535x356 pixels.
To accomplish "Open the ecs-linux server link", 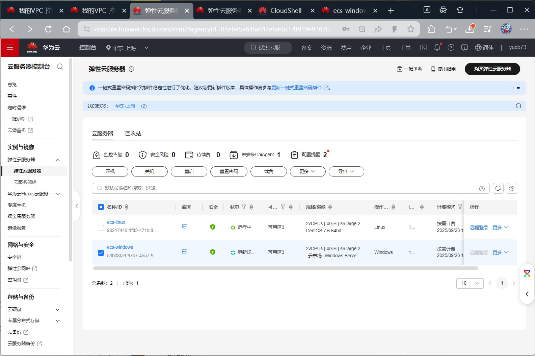I will (116, 222).
